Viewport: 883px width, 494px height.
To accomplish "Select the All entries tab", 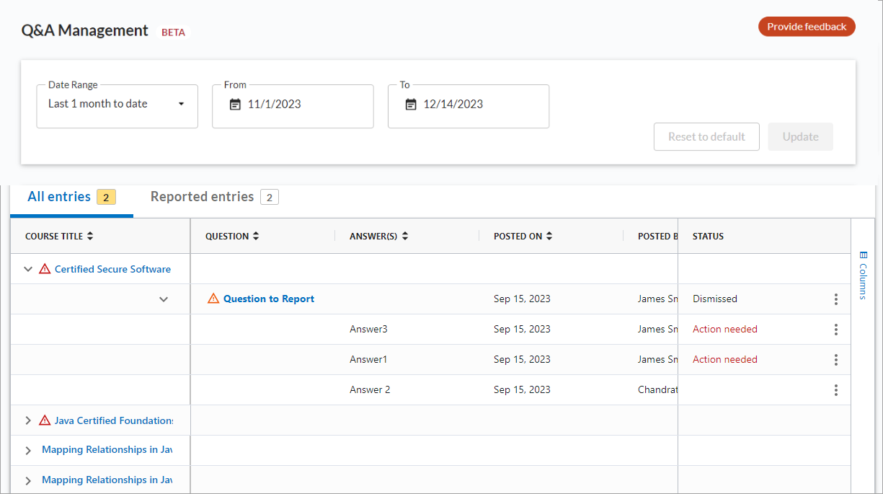I will click(x=71, y=197).
